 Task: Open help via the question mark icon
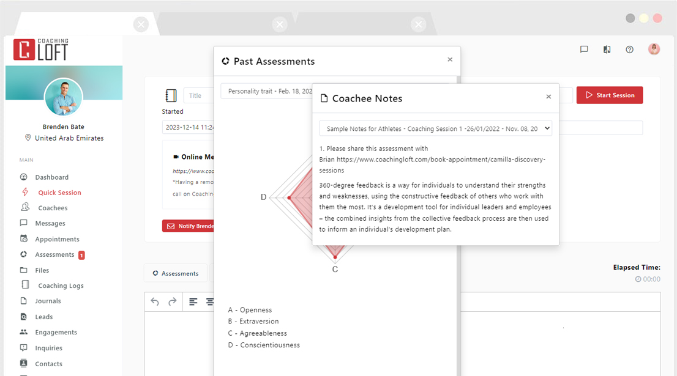tap(629, 49)
